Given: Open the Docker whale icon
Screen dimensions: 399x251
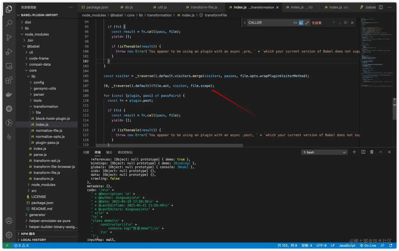Looking at the screenshot, I should pyautogui.click(x=9, y=94).
